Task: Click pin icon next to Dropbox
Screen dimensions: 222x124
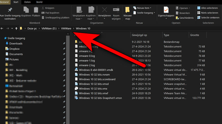Action: tap(64, 49)
